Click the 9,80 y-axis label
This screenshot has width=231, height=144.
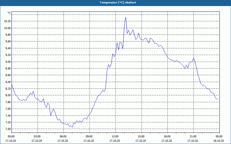tap(8, 35)
